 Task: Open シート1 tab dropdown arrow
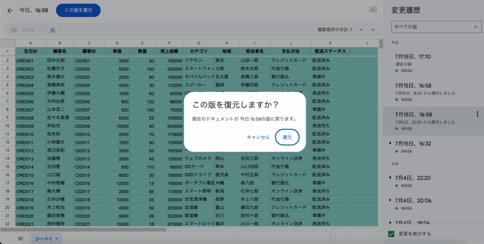pos(57,239)
